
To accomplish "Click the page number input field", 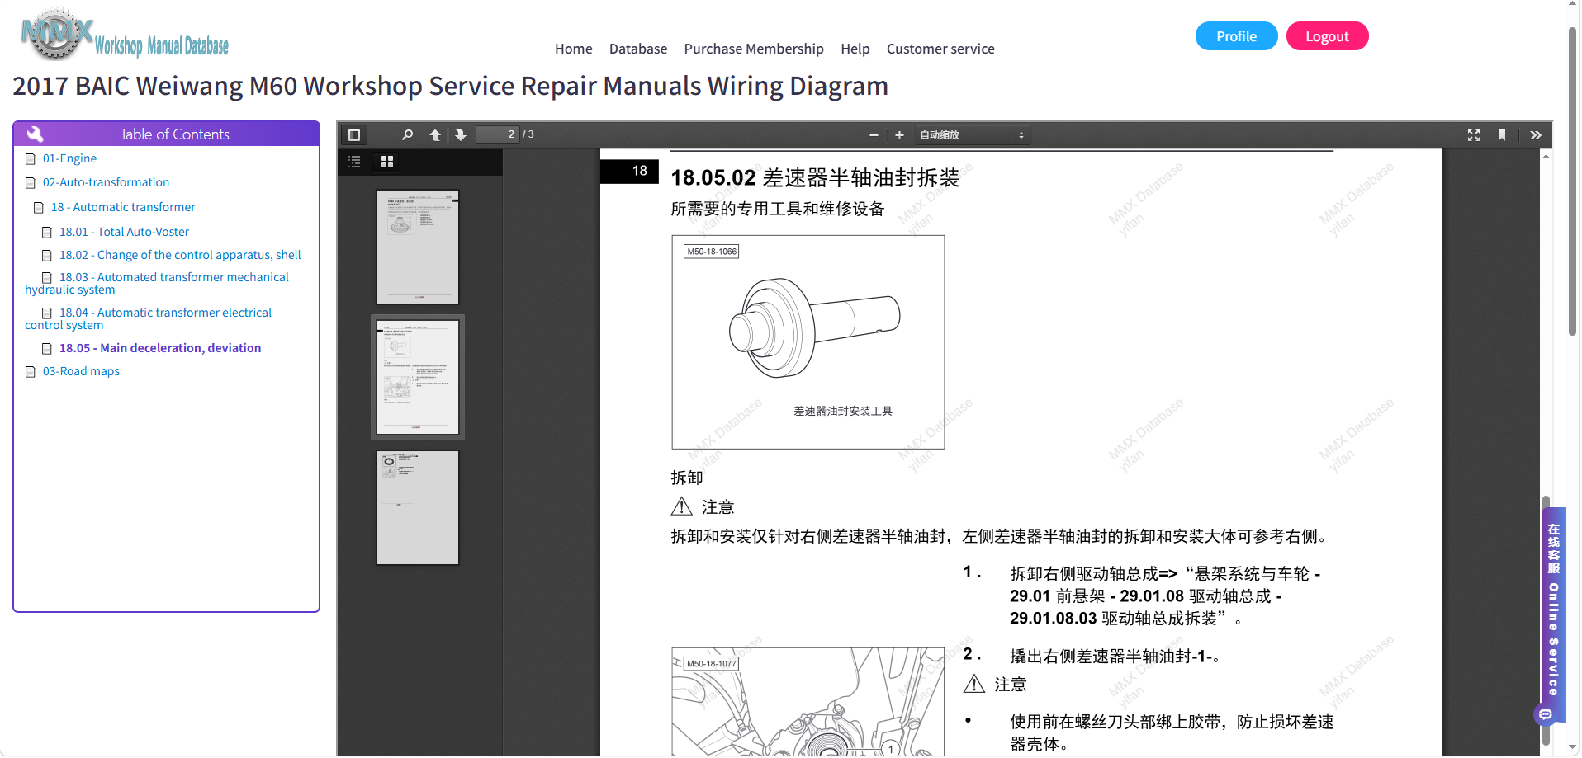I will (x=497, y=135).
